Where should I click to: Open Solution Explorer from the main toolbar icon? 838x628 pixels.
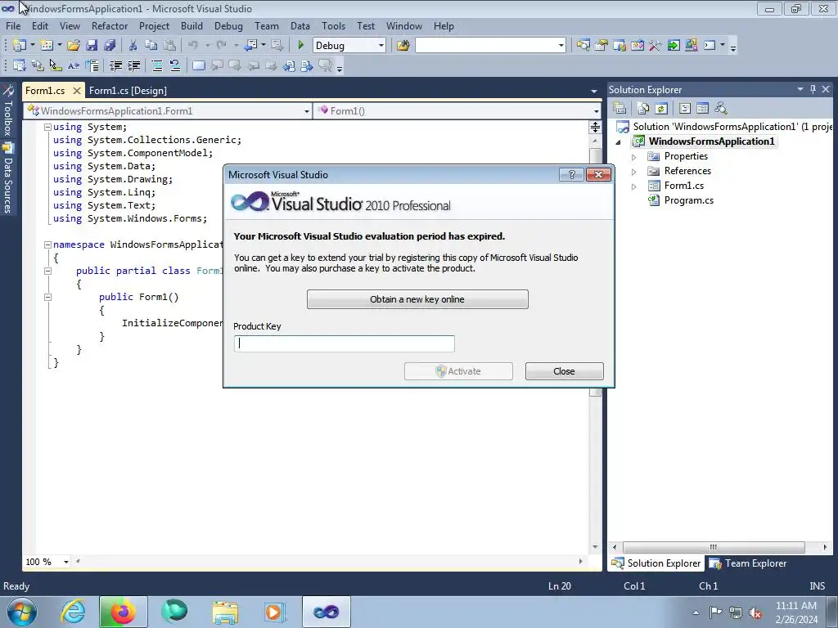(583, 46)
